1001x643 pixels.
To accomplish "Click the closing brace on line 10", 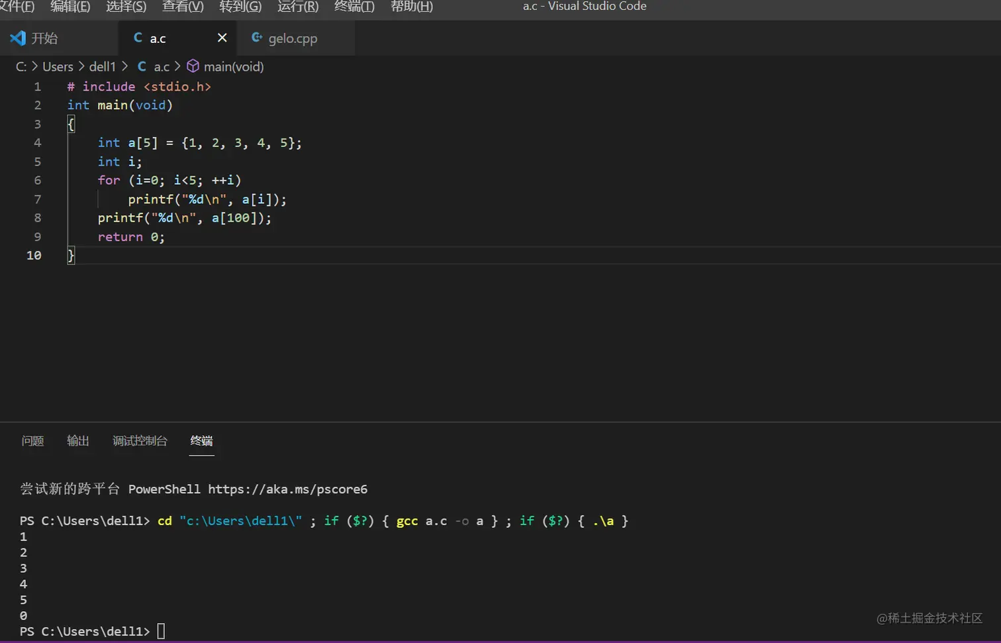I will click(x=71, y=256).
